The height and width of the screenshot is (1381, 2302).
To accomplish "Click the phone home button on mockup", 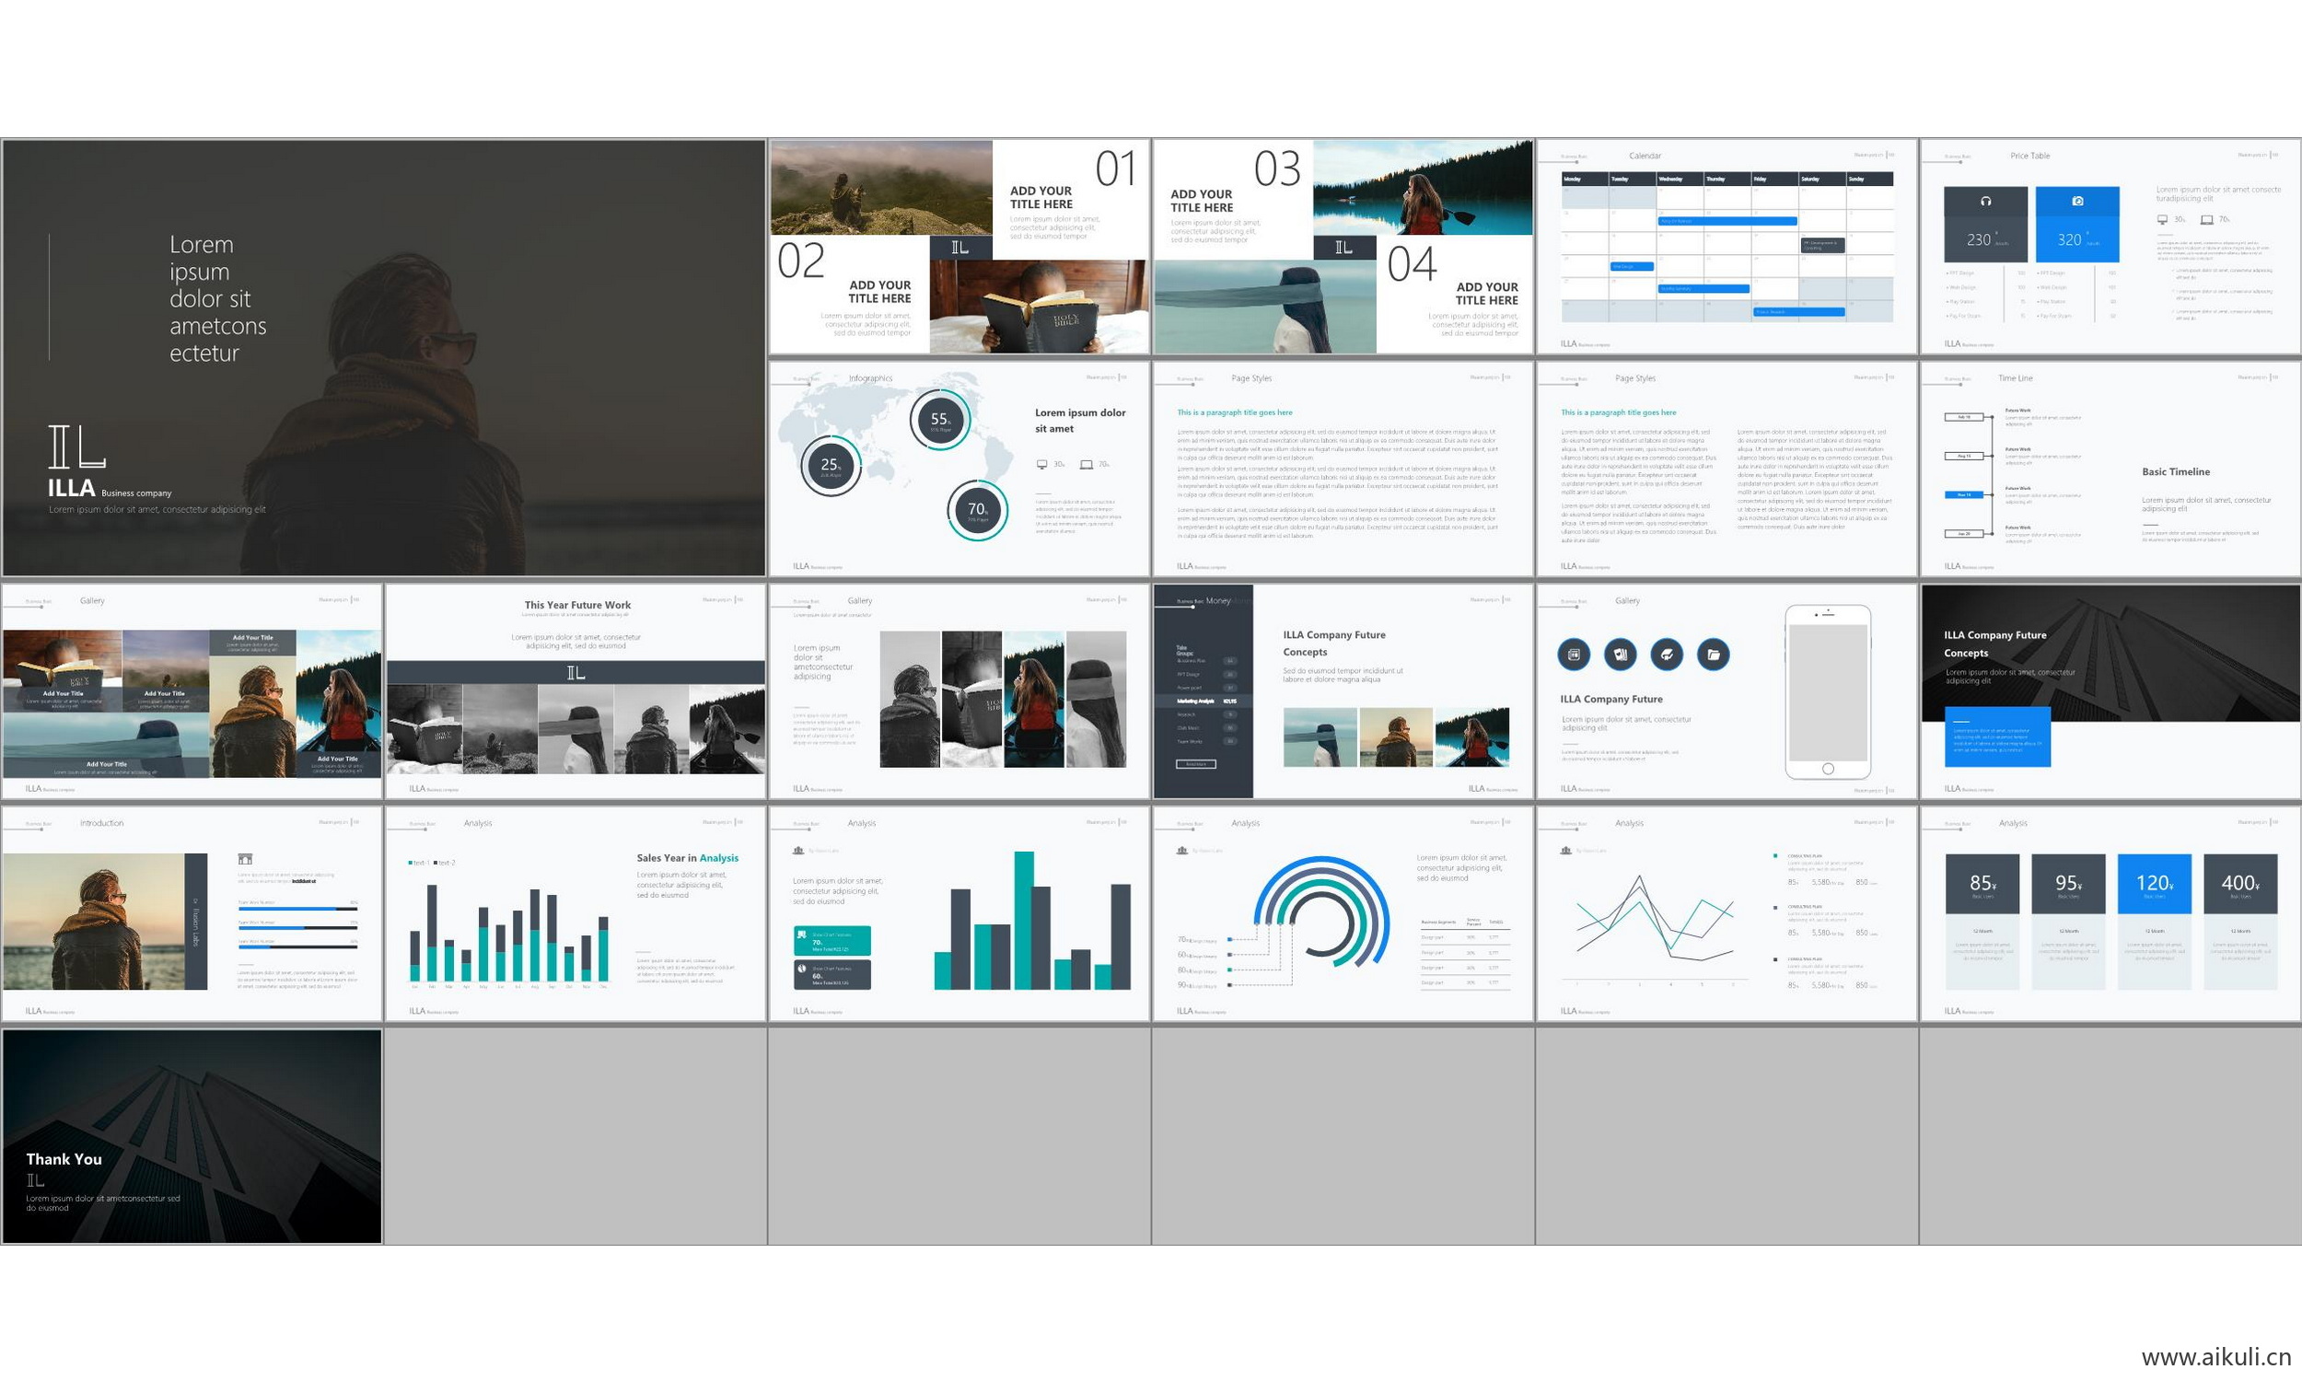I will [1828, 769].
